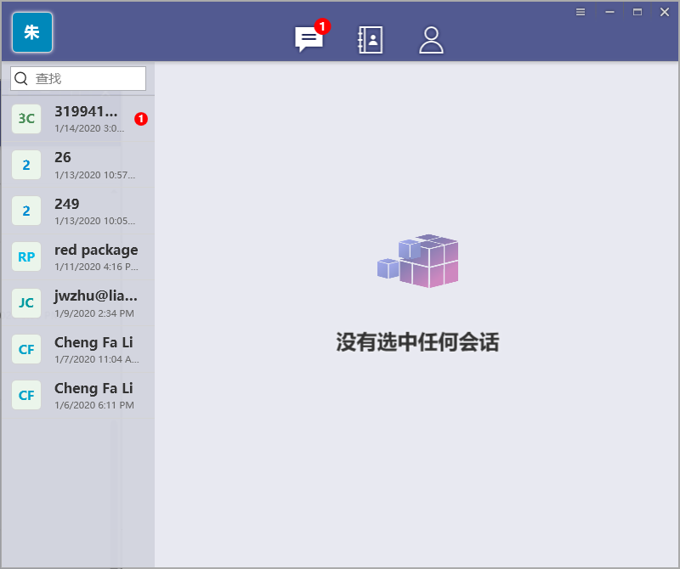This screenshot has height=569, width=680.
Task: Open the personal profile icon
Action: (431, 40)
